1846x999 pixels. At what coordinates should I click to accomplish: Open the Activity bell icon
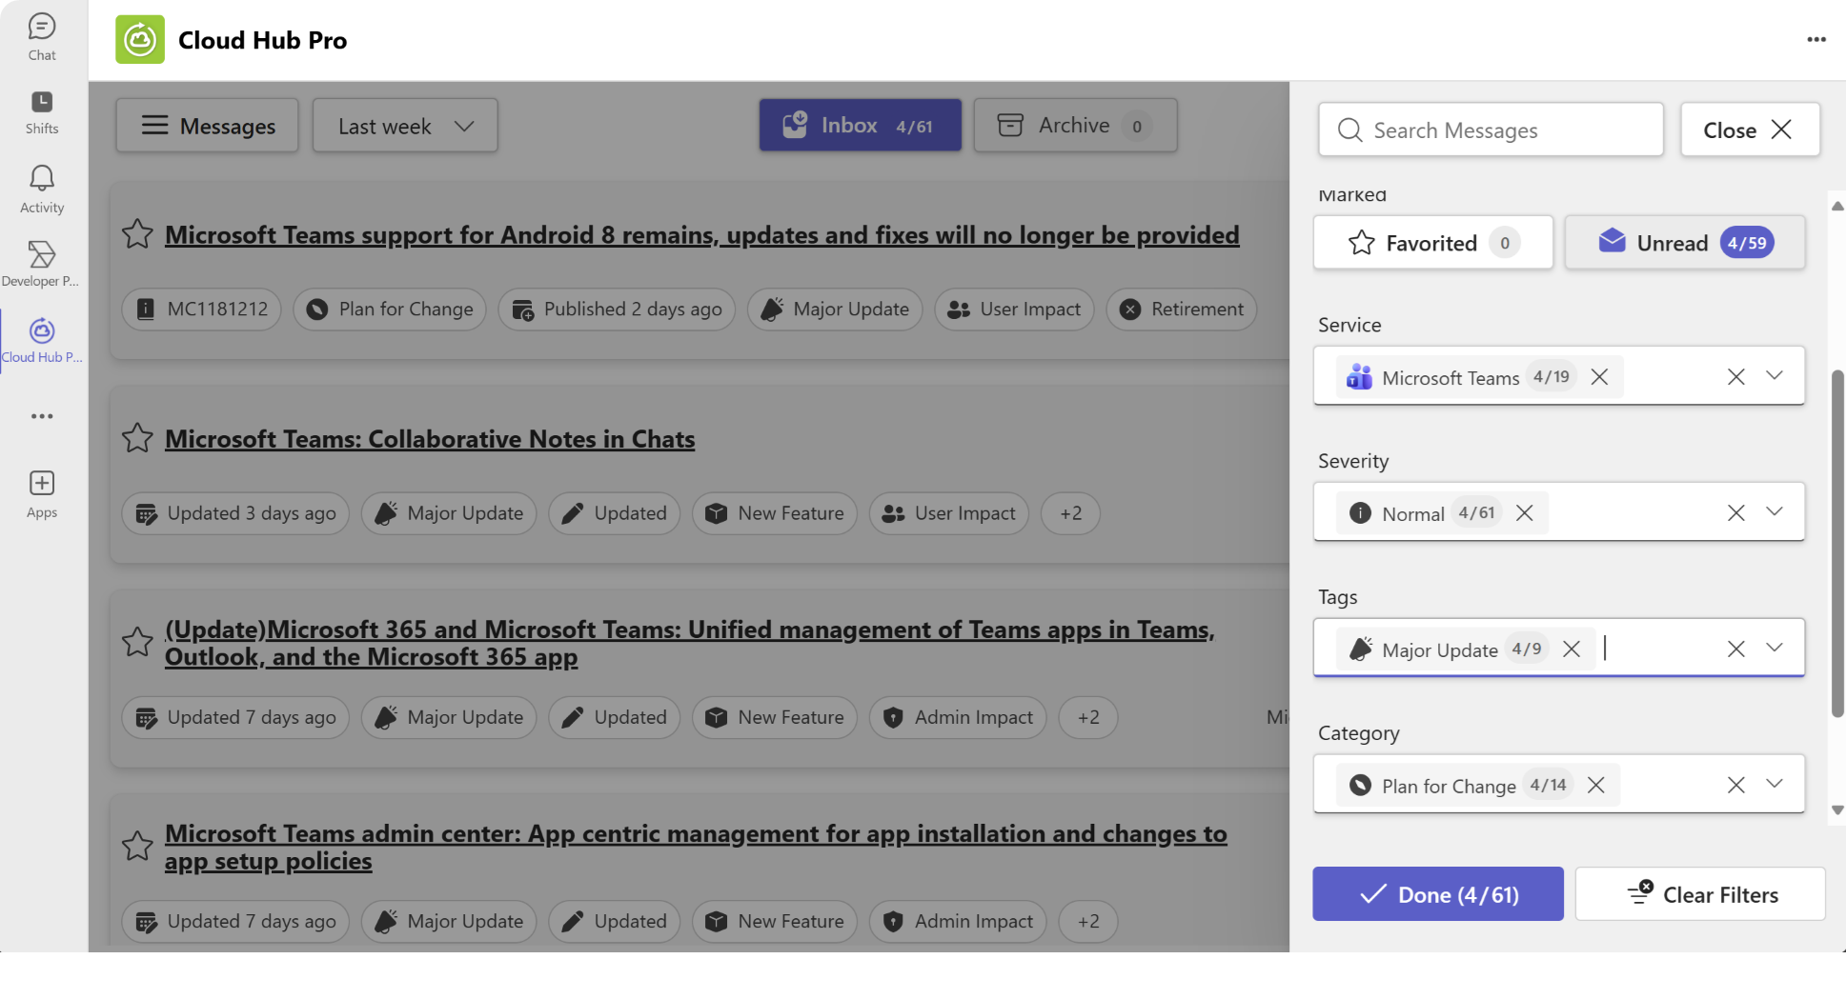pos(42,189)
